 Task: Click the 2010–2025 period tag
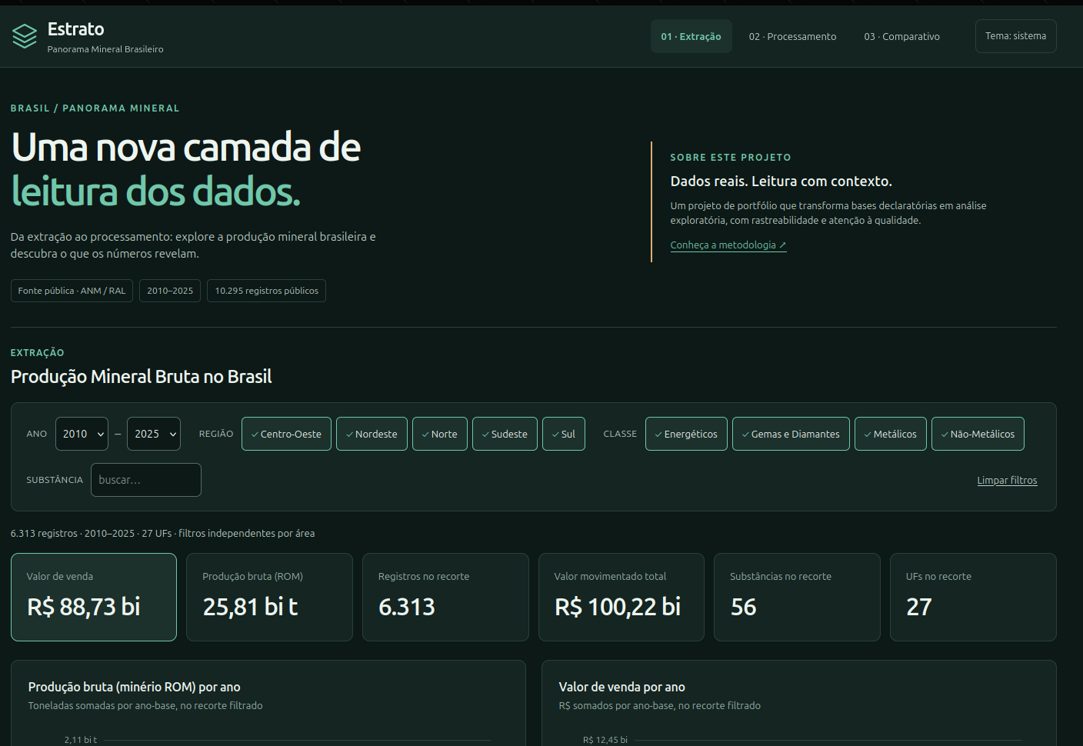pyautogui.click(x=170, y=291)
